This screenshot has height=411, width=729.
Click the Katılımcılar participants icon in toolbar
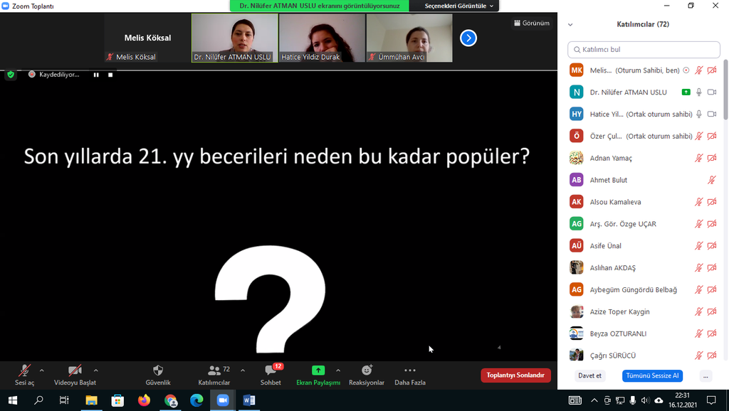[x=214, y=370]
